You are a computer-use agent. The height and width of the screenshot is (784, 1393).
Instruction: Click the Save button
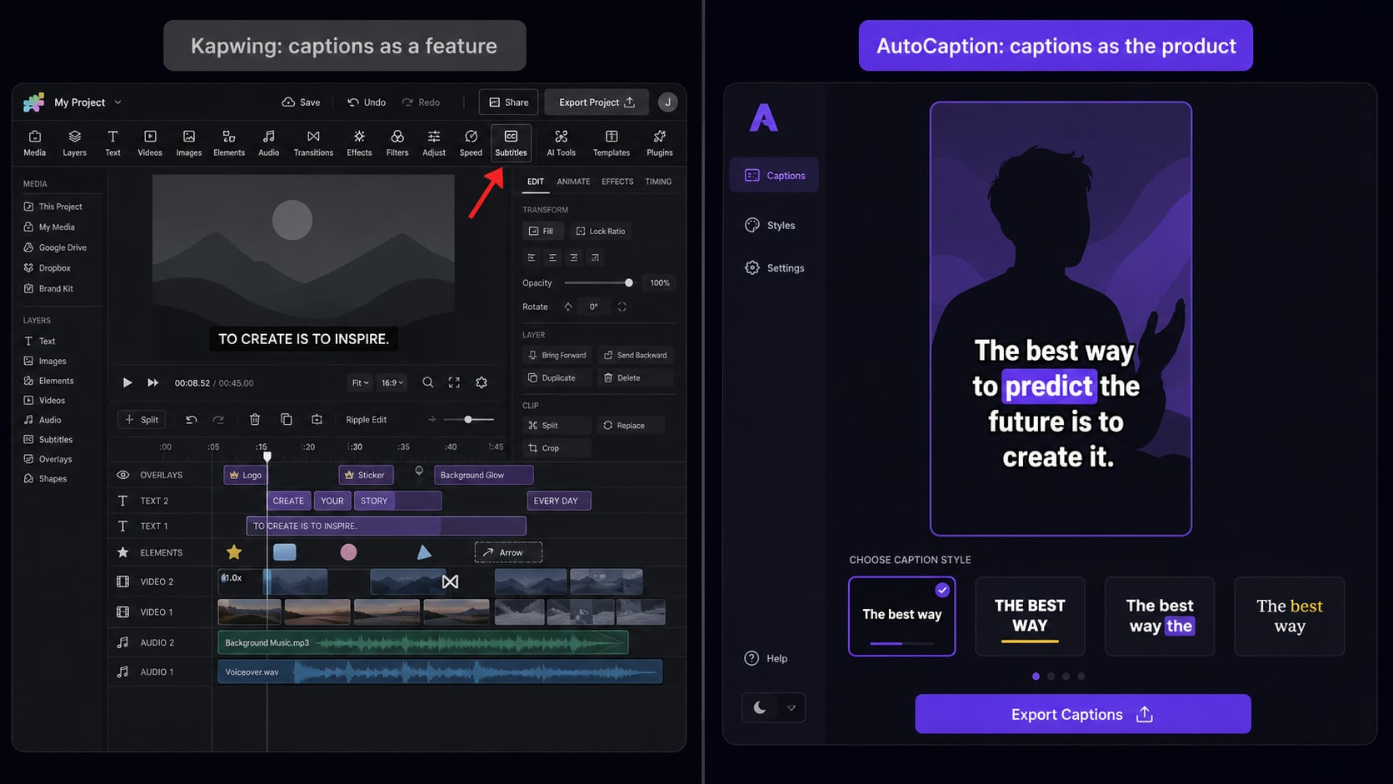301,102
